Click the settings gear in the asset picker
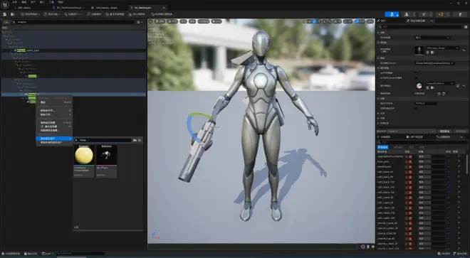Screen dimensions: 470x258 click(140, 140)
